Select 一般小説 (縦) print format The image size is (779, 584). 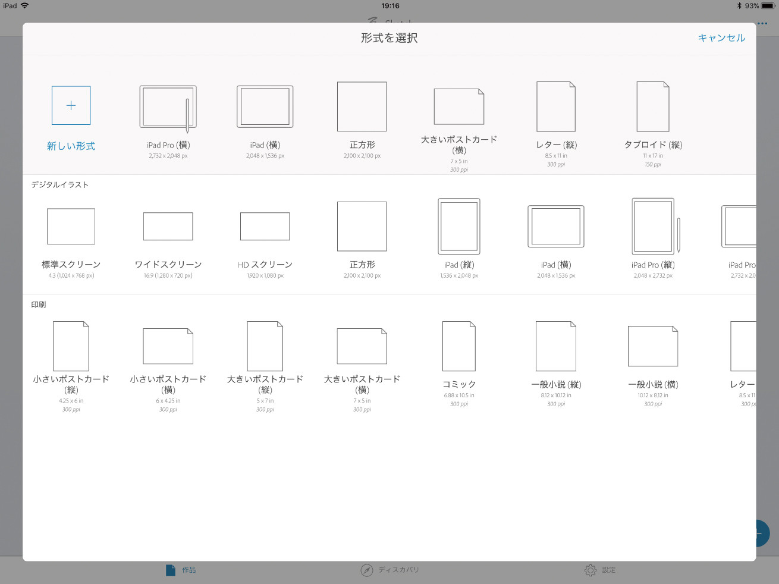pos(556,364)
